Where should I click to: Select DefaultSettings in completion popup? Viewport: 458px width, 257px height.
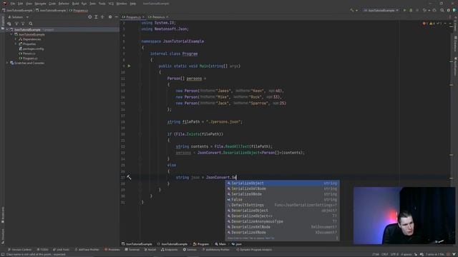point(283,205)
